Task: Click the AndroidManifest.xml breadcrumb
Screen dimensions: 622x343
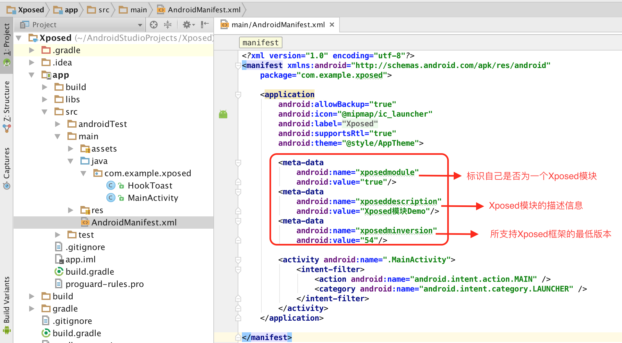Action: (x=199, y=10)
